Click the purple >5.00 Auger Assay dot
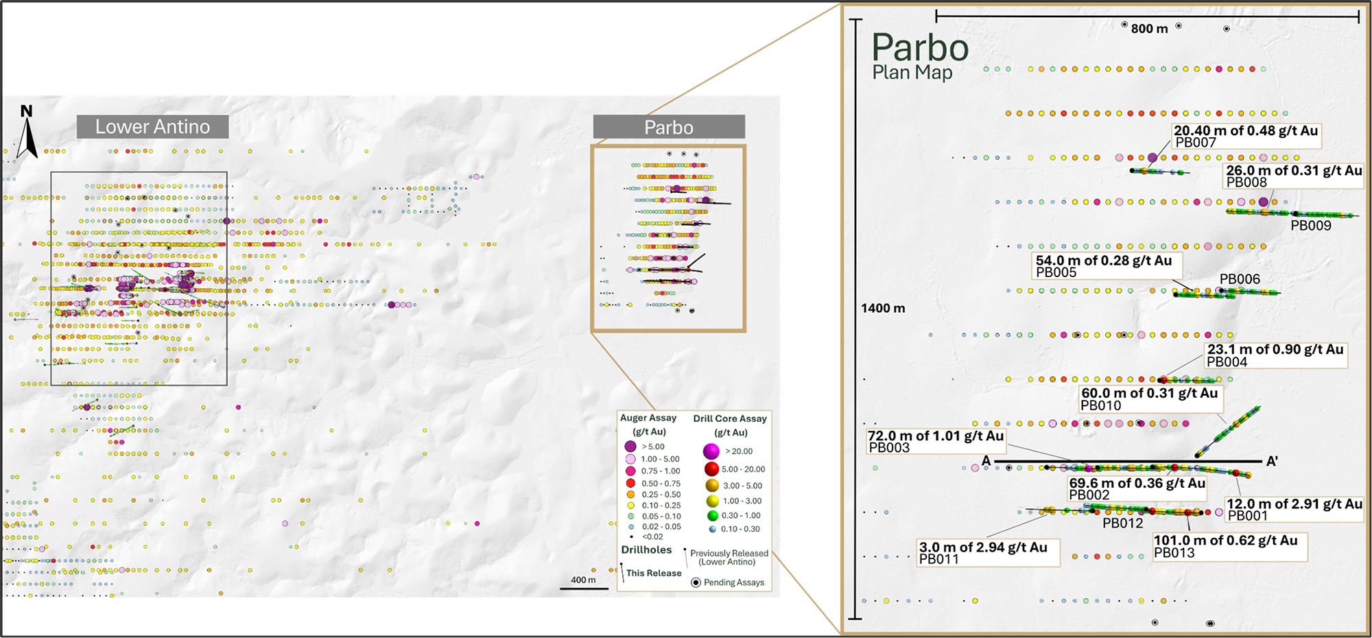Screen dimensions: 1372x638 (x=629, y=446)
